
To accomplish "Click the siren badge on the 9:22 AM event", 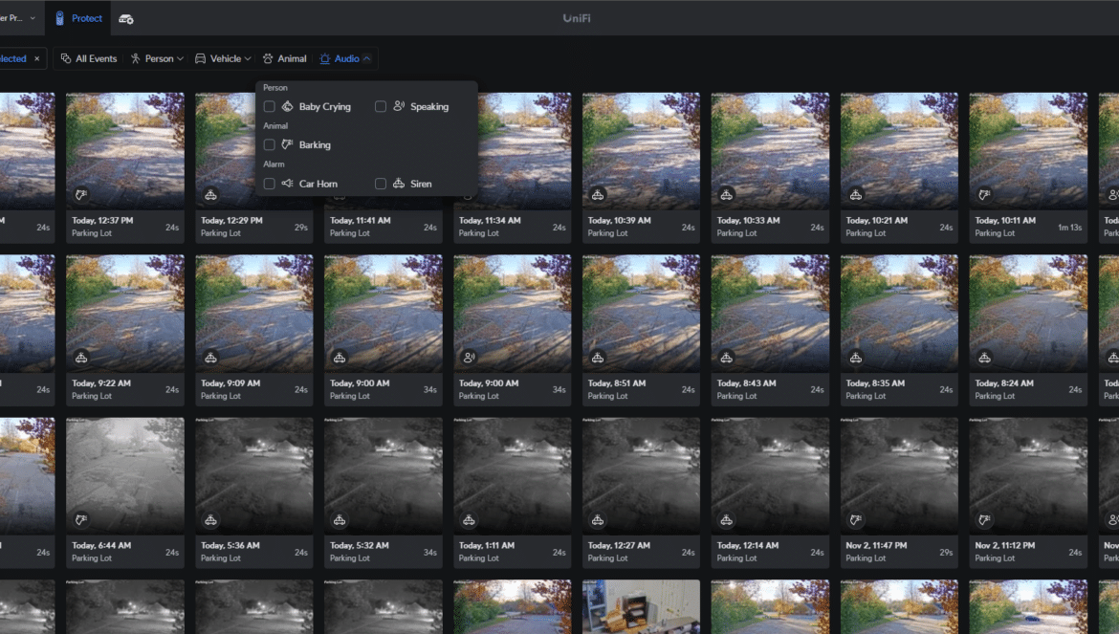I will [81, 358].
